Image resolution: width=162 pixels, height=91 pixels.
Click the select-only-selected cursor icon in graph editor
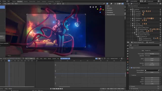click(96, 58)
